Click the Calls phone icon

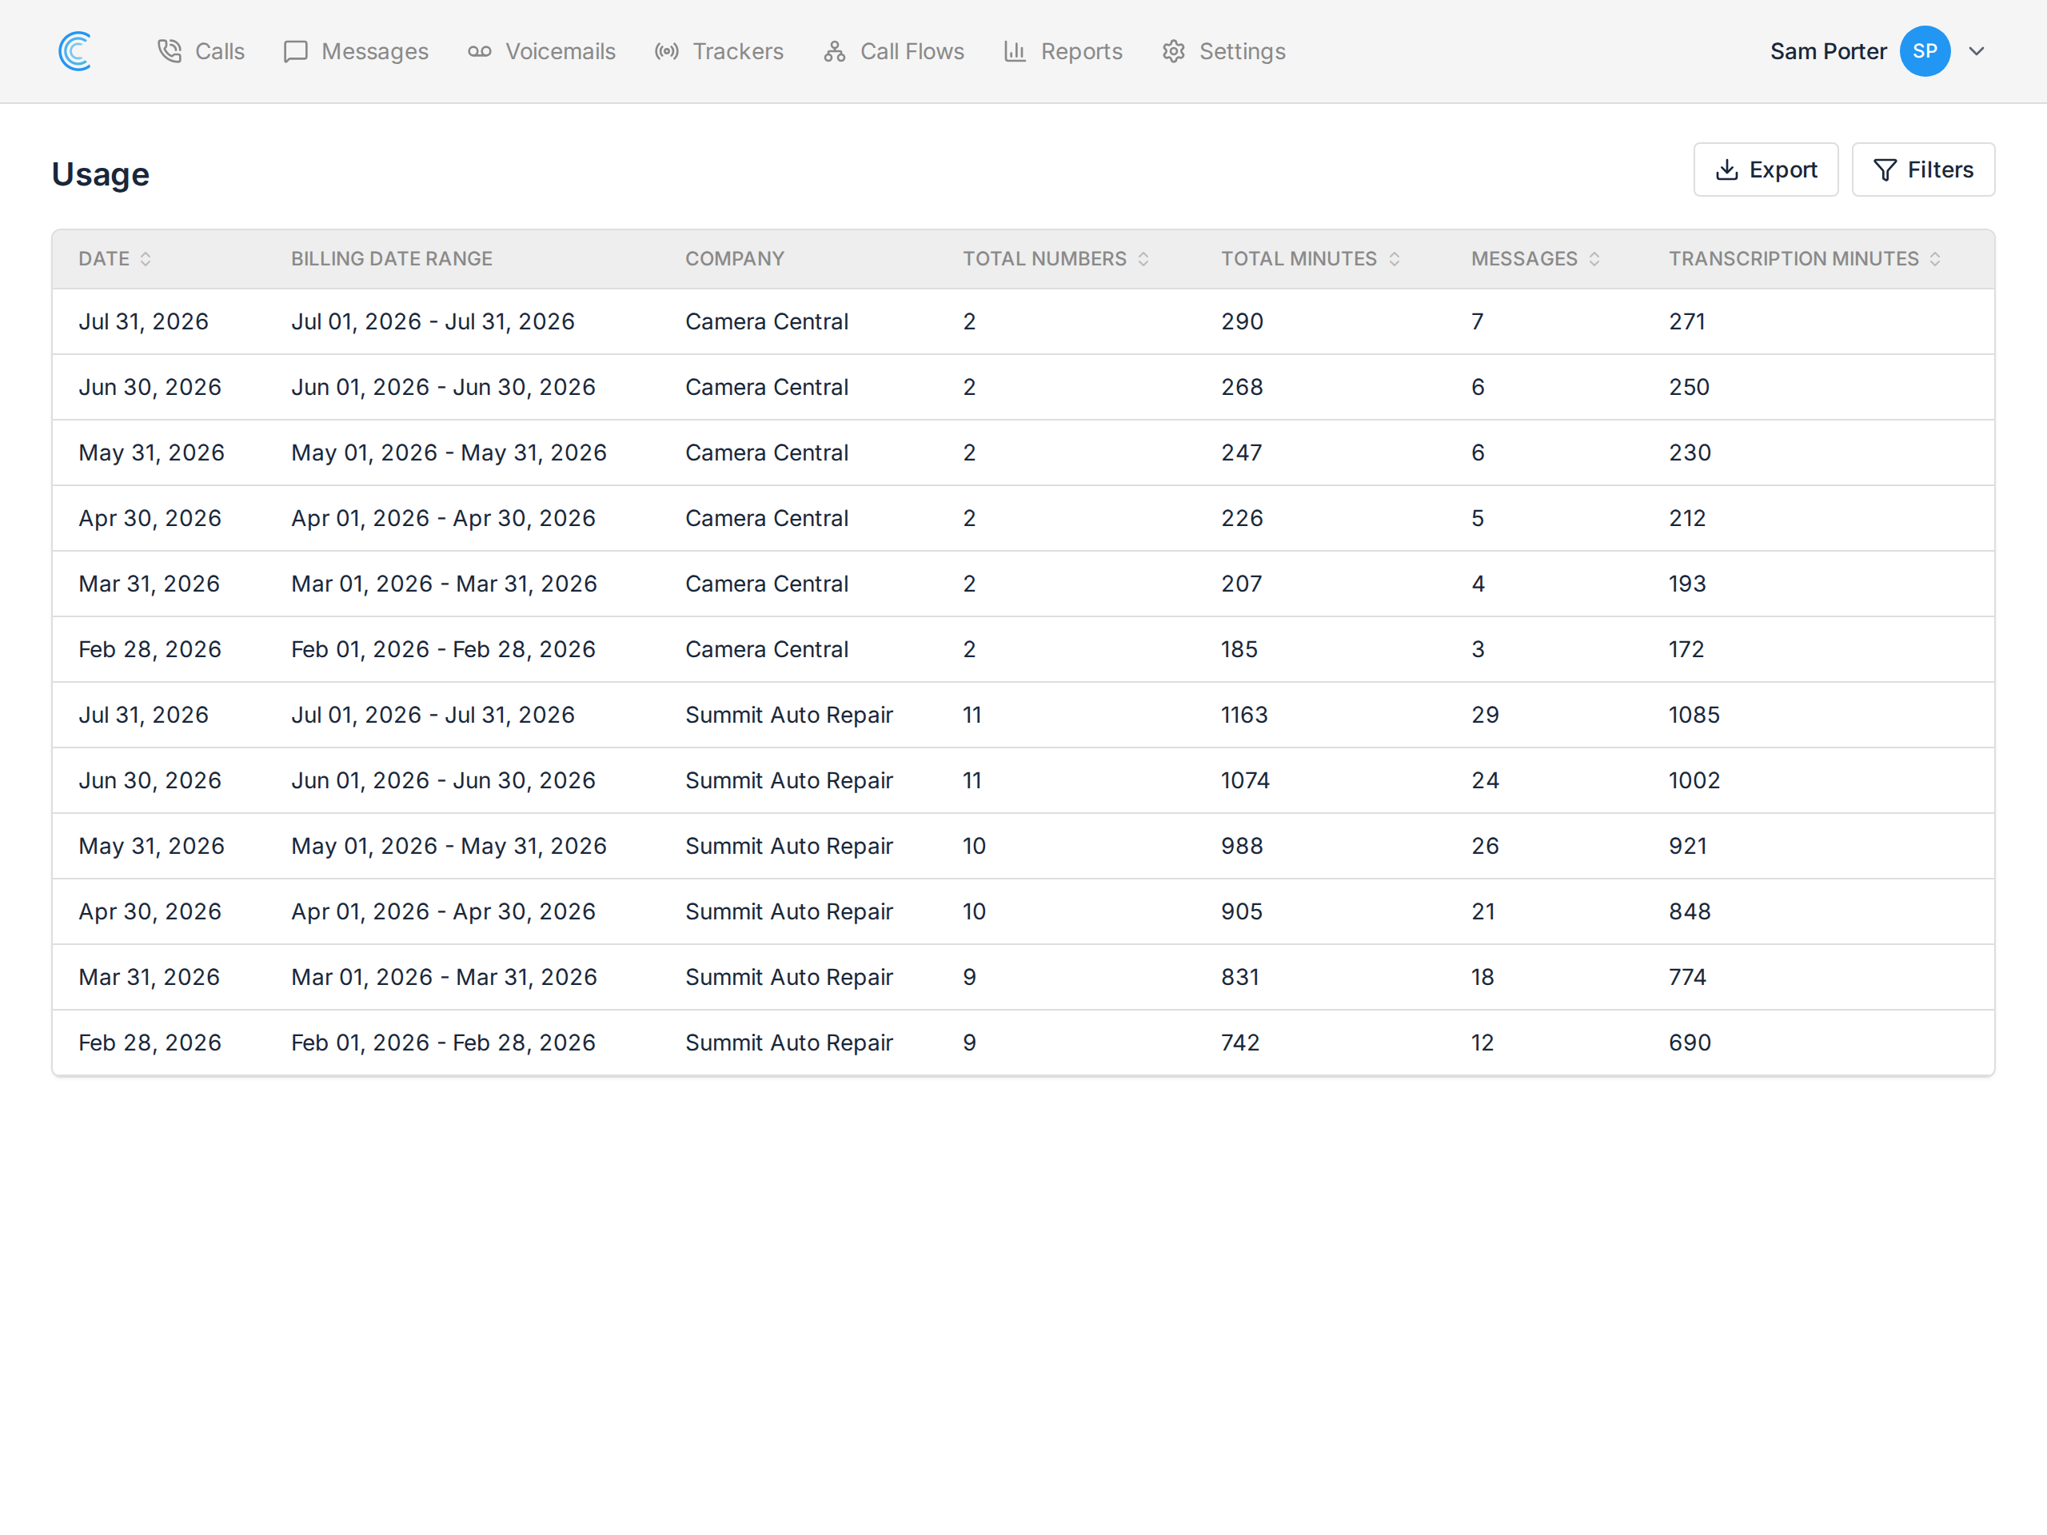(x=170, y=51)
